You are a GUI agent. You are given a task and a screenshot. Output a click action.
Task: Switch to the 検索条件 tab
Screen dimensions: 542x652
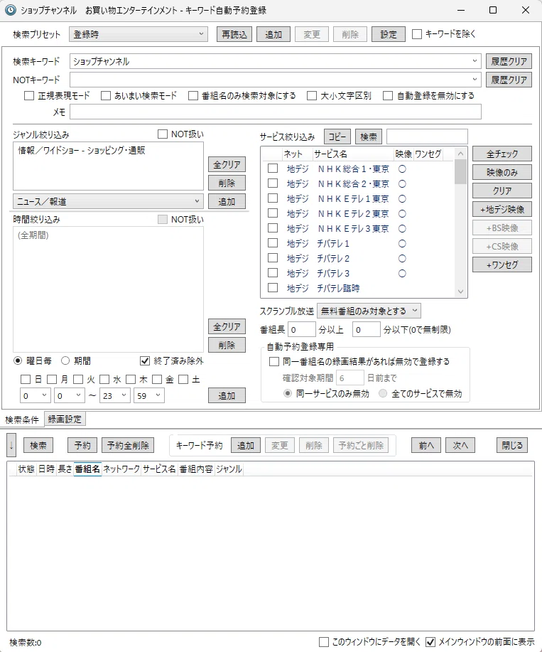click(22, 419)
